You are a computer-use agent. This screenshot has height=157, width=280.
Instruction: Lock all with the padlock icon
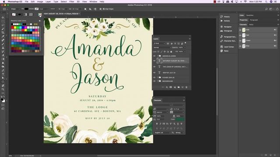pyautogui.click(x=171, y=51)
